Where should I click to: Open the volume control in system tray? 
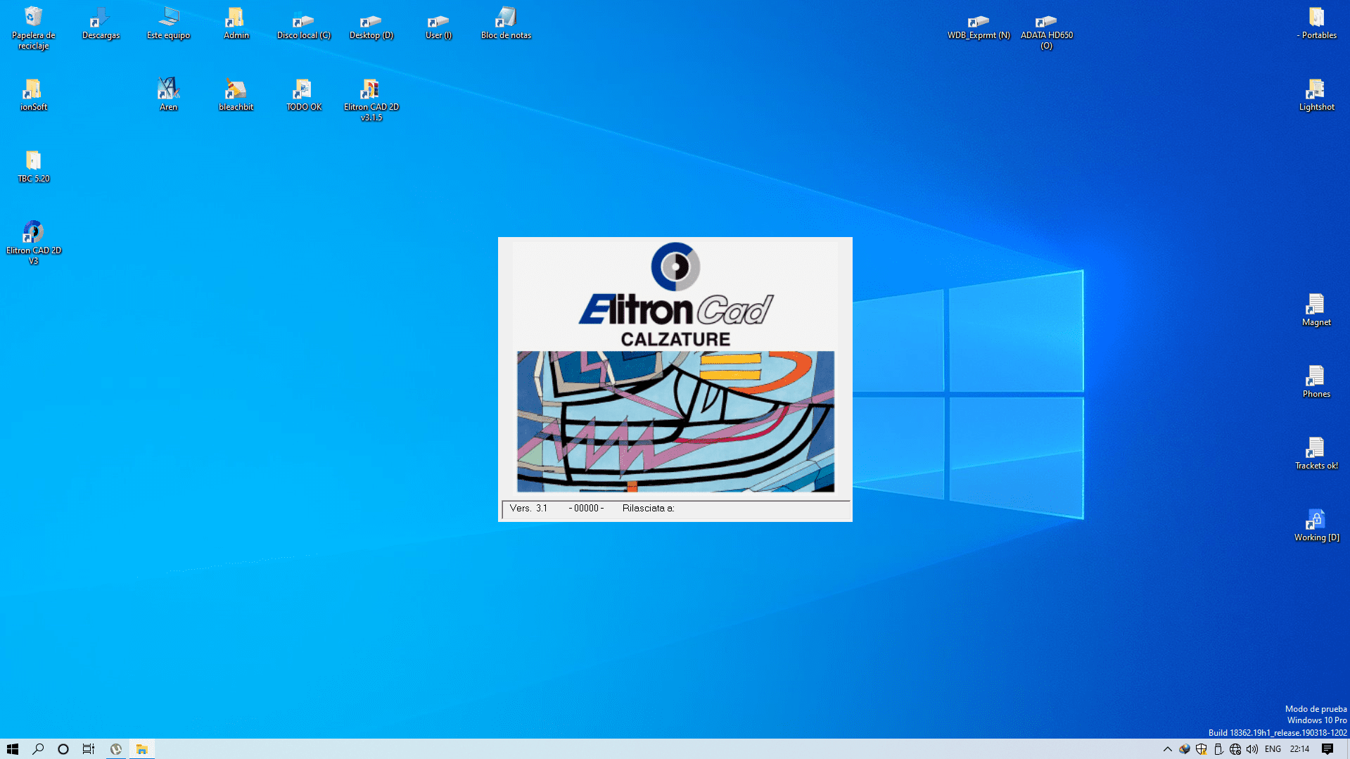1252,749
